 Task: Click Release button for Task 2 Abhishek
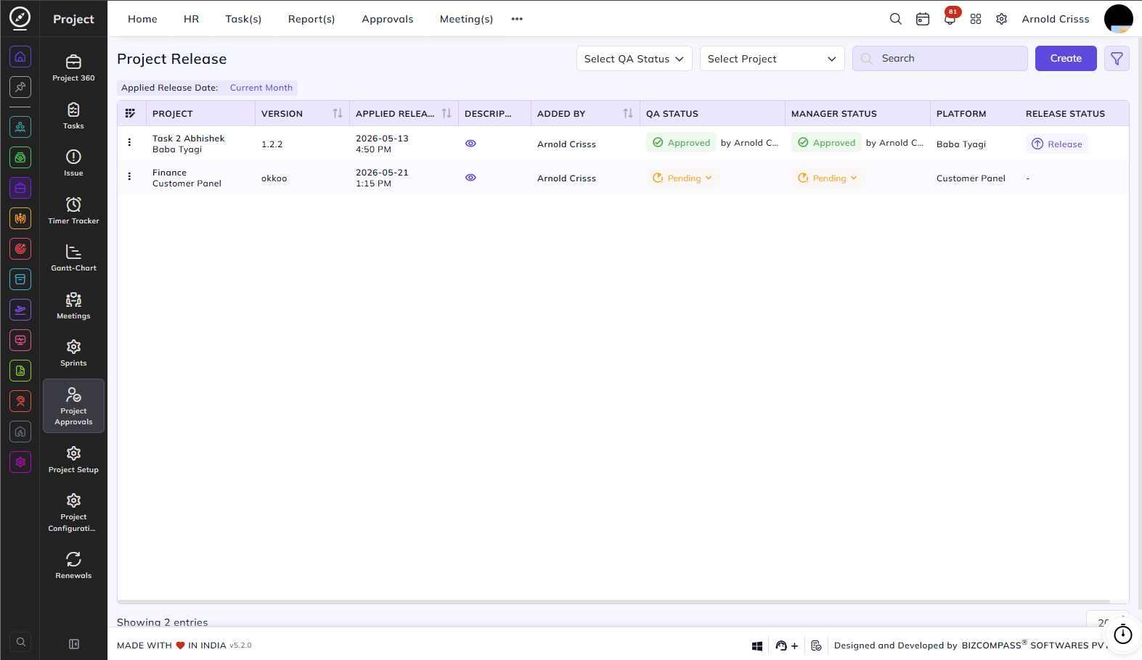click(1057, 144)
